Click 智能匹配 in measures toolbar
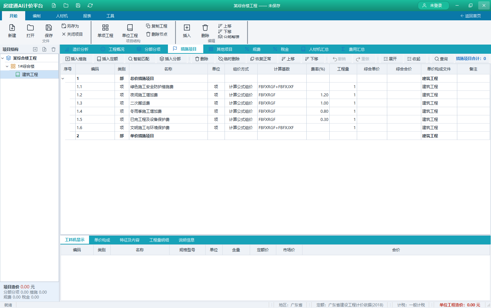Image resolution: width=491 pixels, height=308 pixels. point(139,59)
